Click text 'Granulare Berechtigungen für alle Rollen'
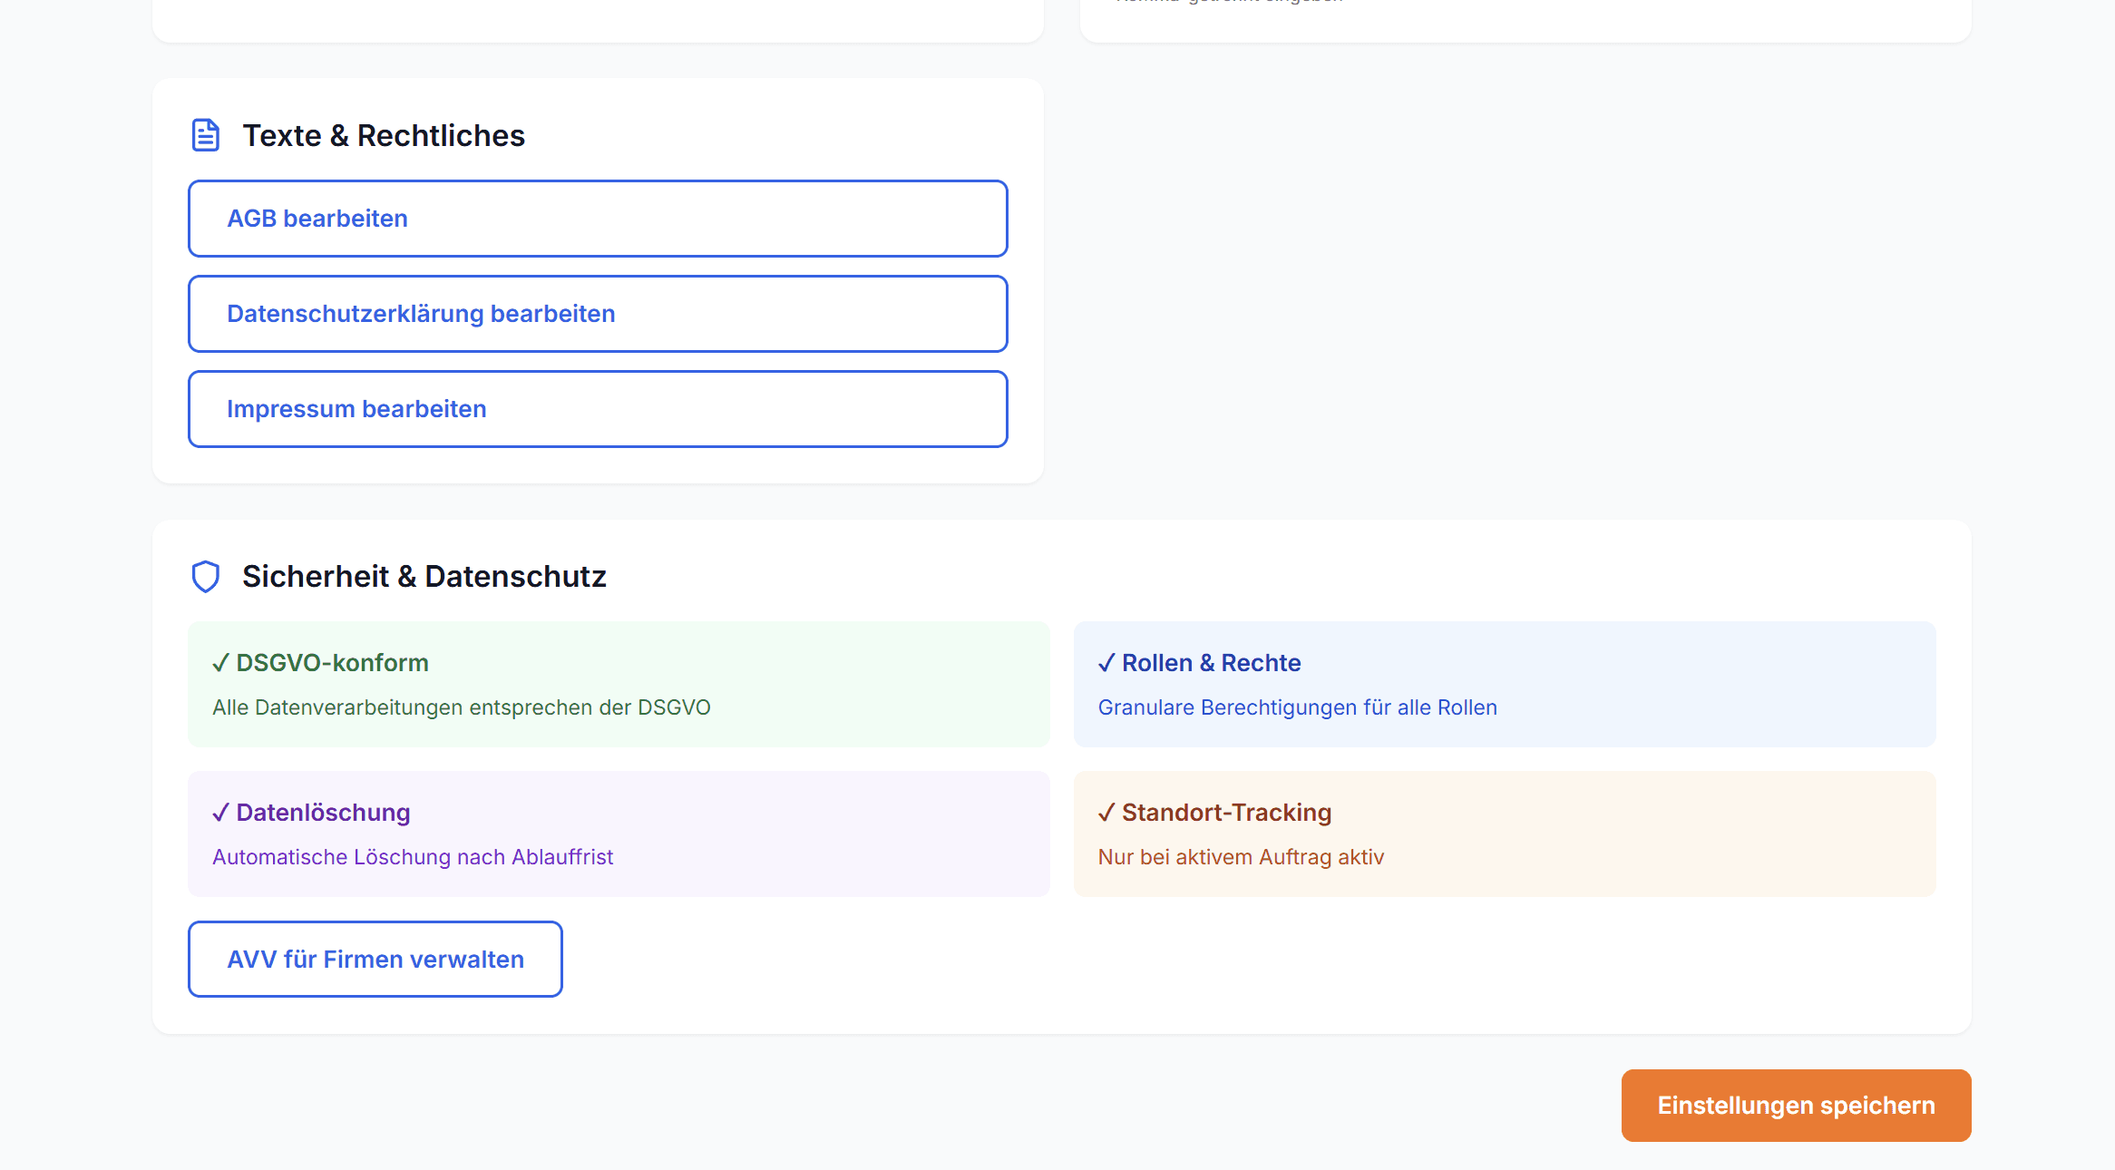Screen dimensions: 2115x1170 pos(1297,707)
